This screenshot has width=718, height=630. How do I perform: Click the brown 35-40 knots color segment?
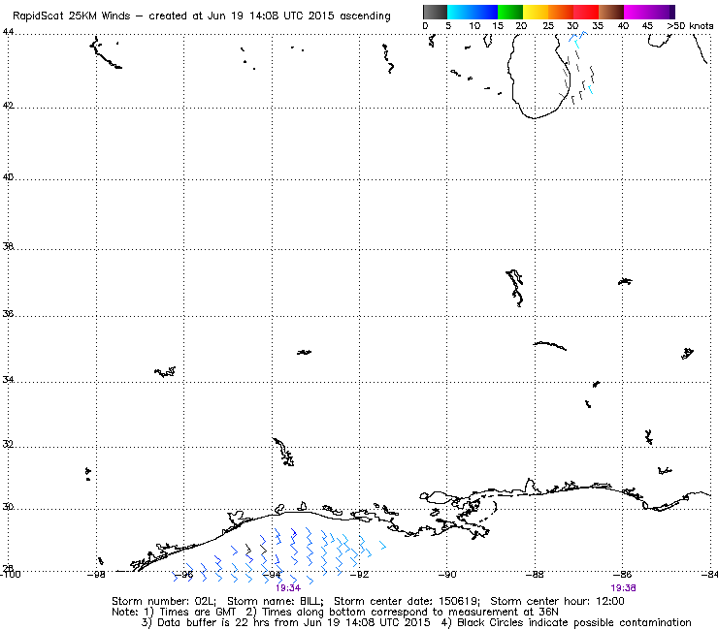click(x=611, y=12)
